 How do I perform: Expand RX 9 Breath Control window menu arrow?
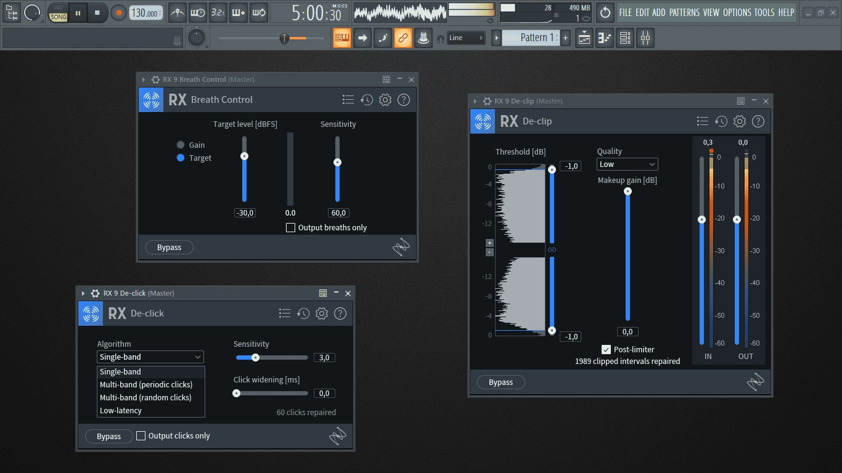(x=144, y=79)
